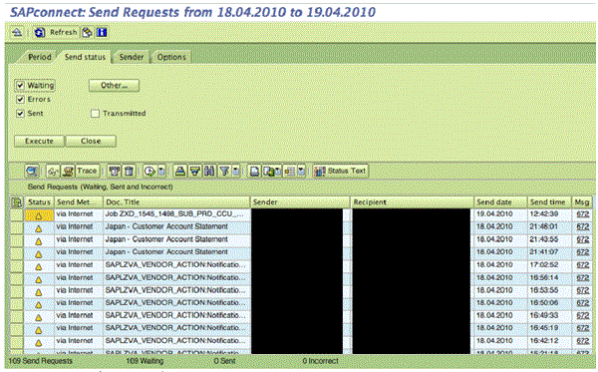Image resolution: width=598 pixels, height=372 pixels.
Task: Click the Send time column header
Action: coord(549,202)
